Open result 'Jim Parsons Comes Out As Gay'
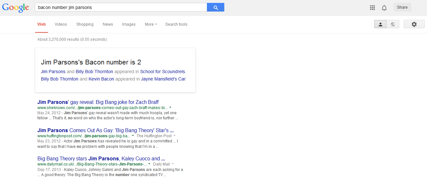 coord(106,131)
